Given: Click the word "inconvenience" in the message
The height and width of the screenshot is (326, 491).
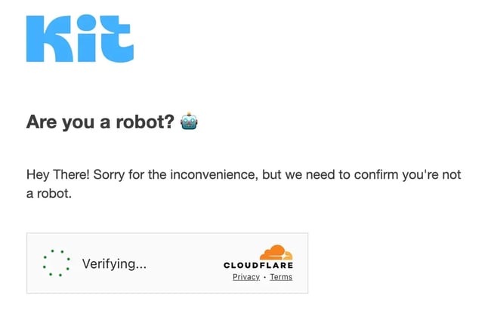Looking at the screenshot, I should (213, 175).
